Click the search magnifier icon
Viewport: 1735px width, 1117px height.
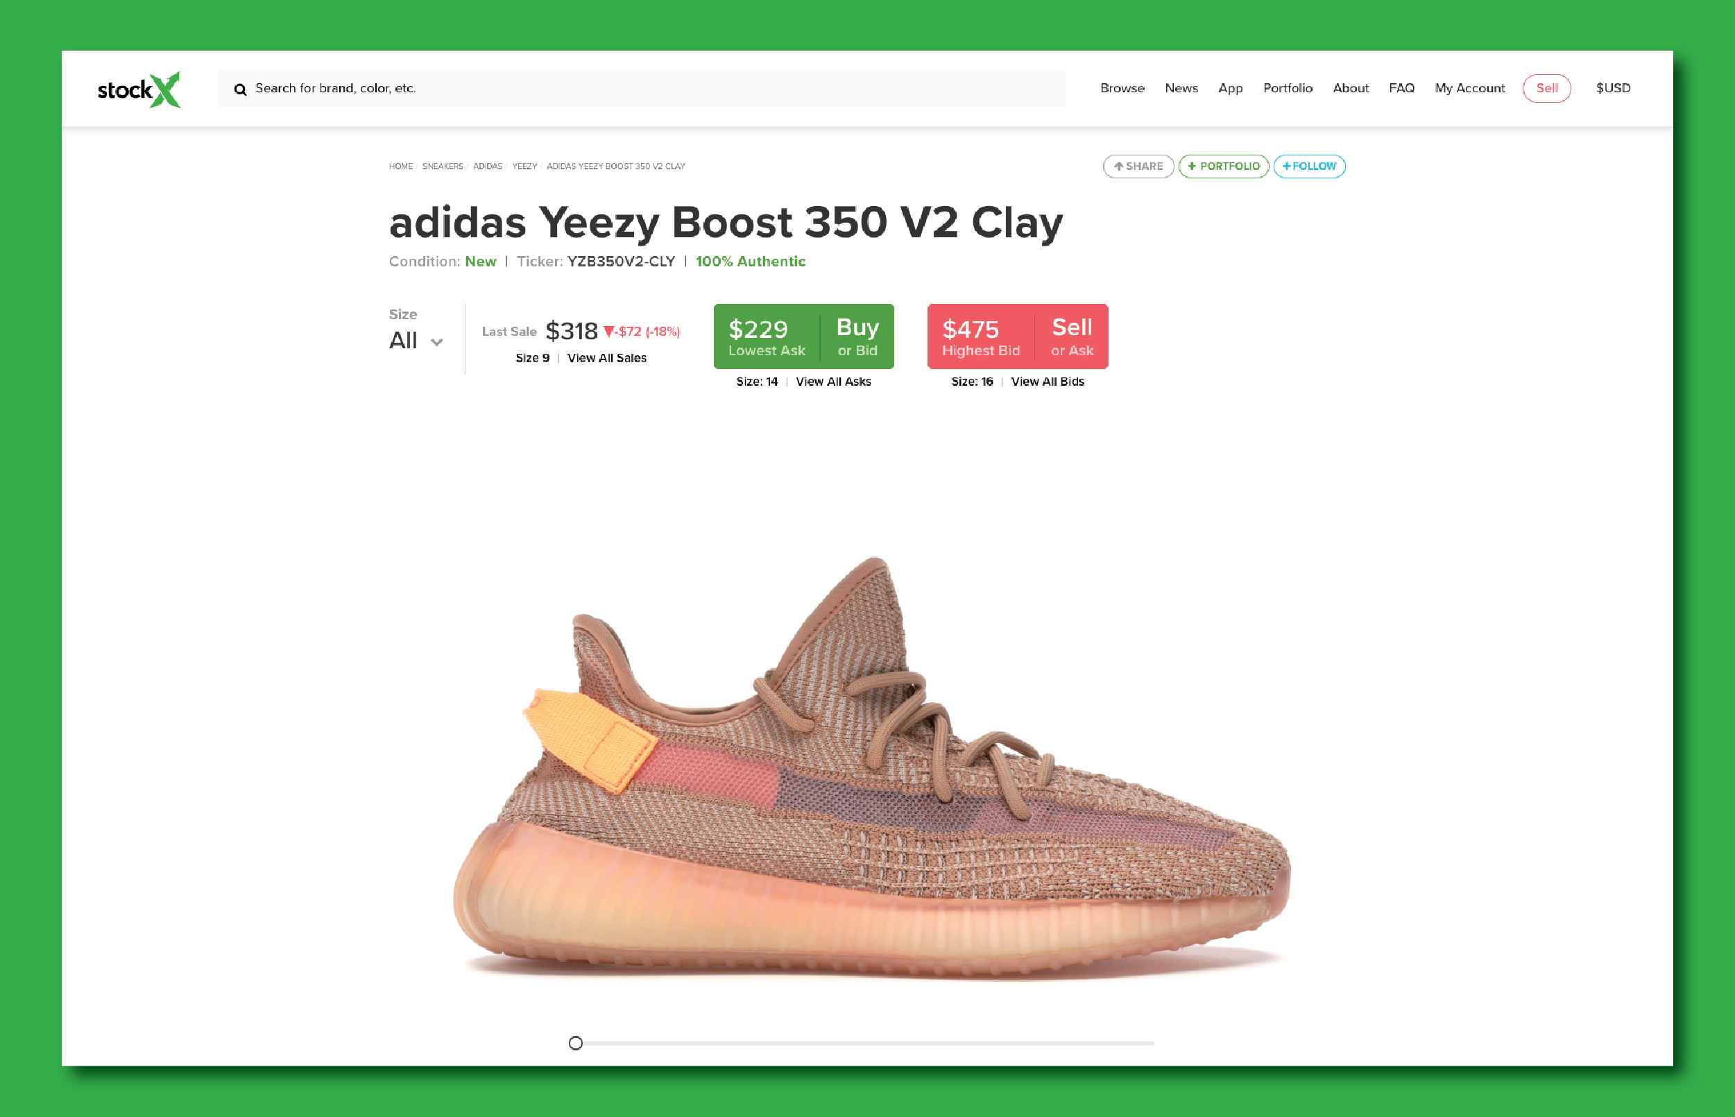(x=240, y=89)
